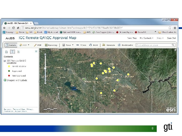Uncheck IGC Remote QA\QC Locations layer

tap(5, 61)
